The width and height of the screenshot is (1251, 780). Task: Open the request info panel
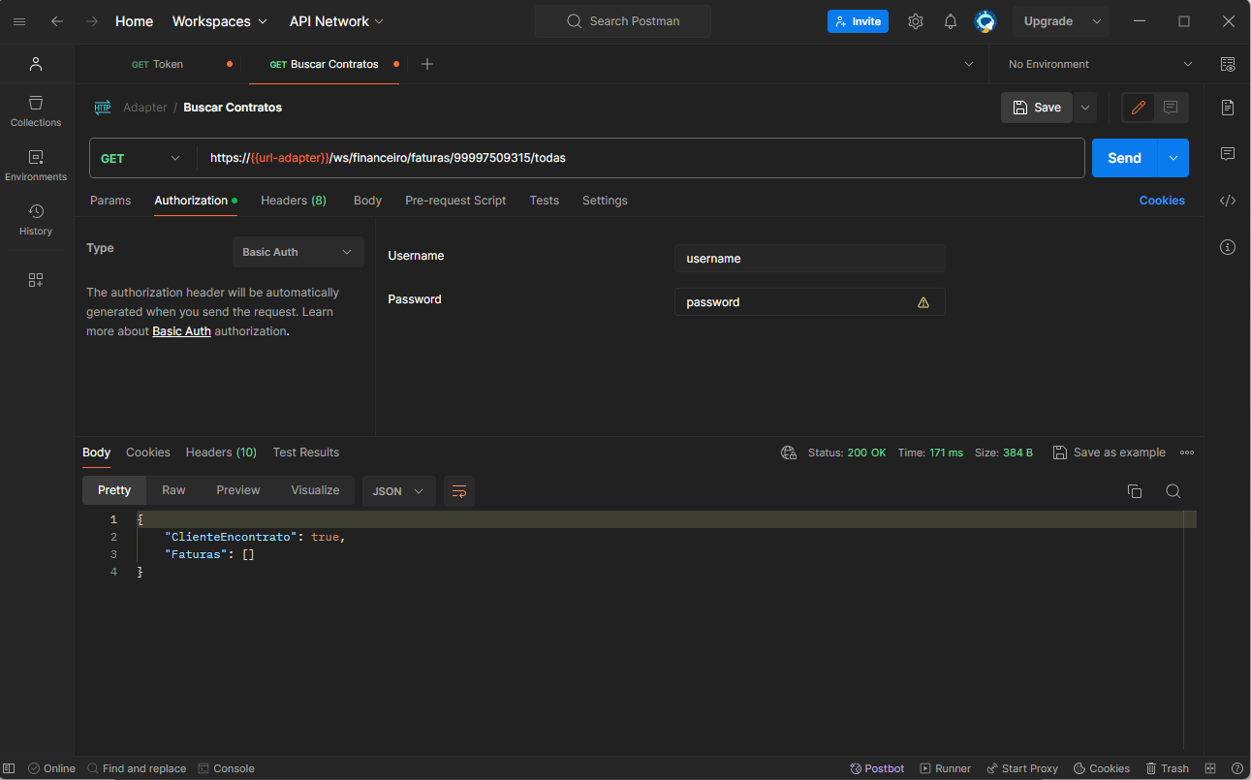(x=1228, y=247)
